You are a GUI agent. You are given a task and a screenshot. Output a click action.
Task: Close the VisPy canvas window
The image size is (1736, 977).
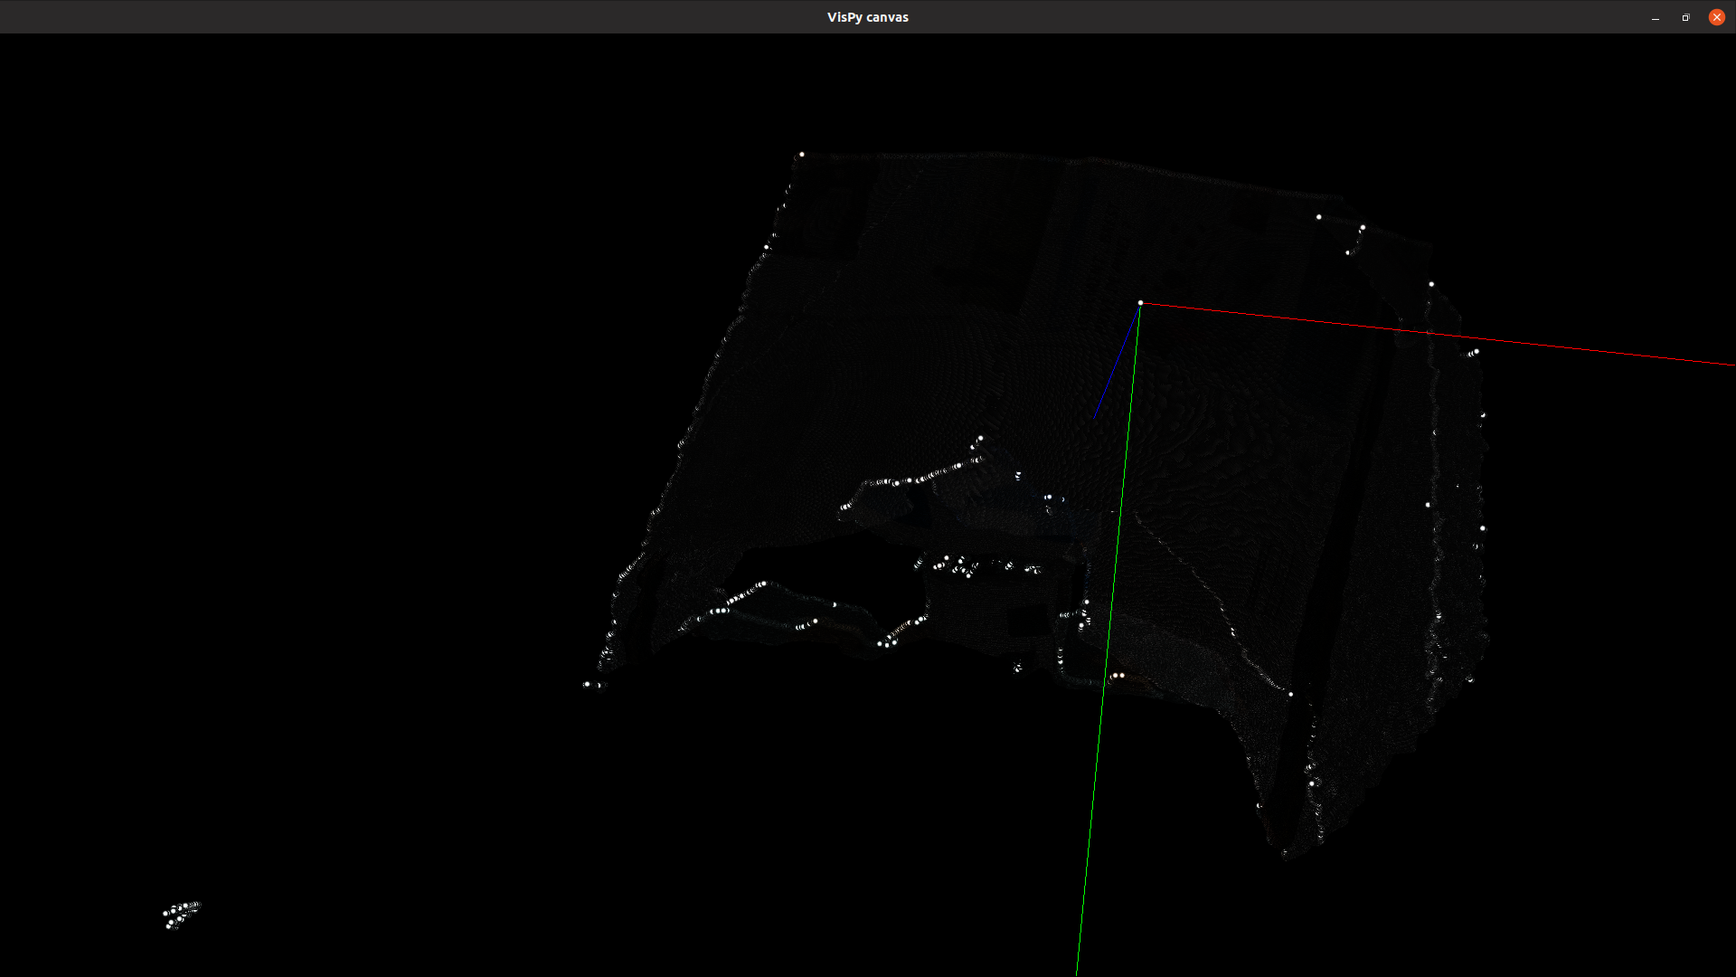point(1716,17)
